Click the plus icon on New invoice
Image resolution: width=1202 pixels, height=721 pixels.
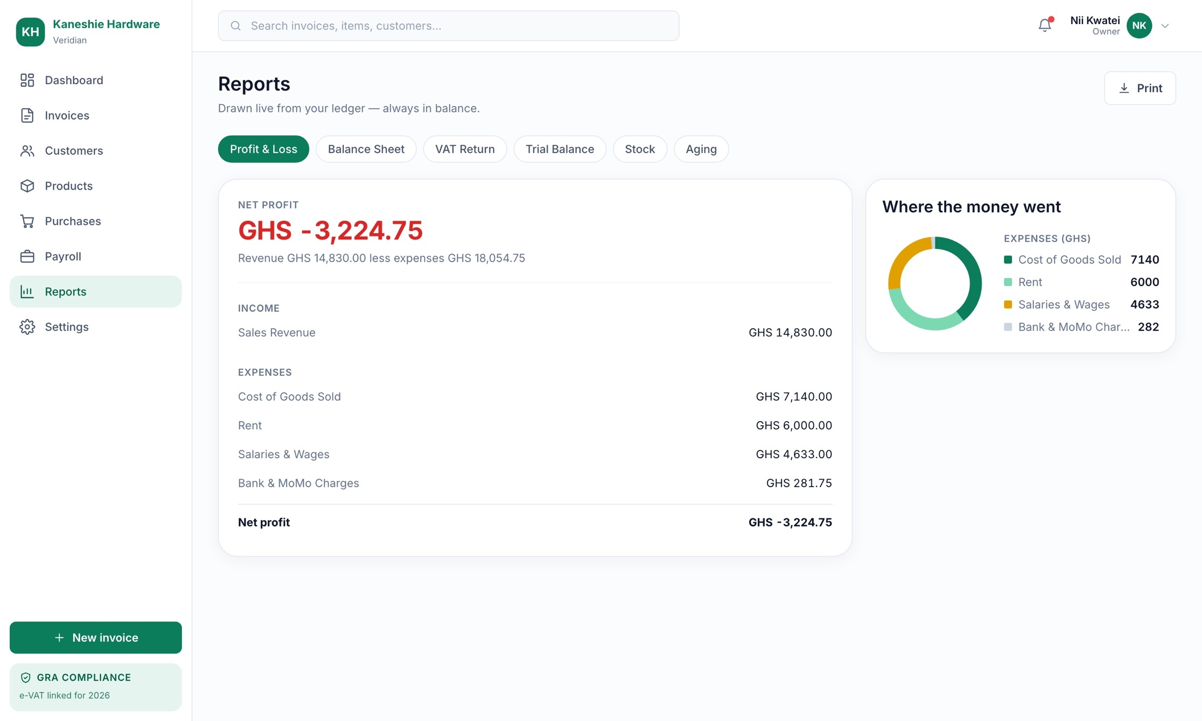[x=59, y=637]
